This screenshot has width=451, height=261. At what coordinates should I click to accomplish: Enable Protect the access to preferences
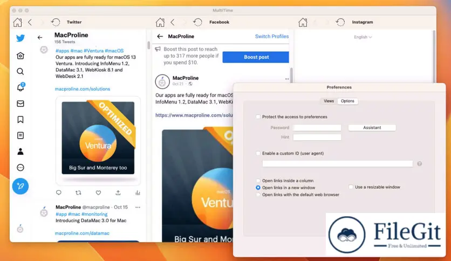pyautogui.click(x=258, y=116)
